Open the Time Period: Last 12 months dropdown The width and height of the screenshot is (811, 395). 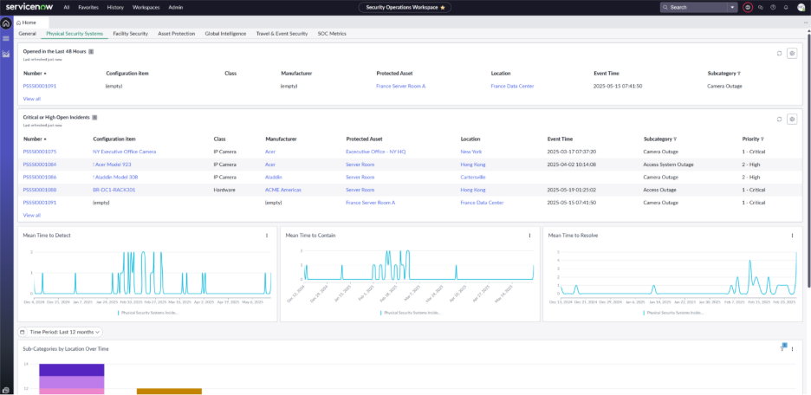61,332
